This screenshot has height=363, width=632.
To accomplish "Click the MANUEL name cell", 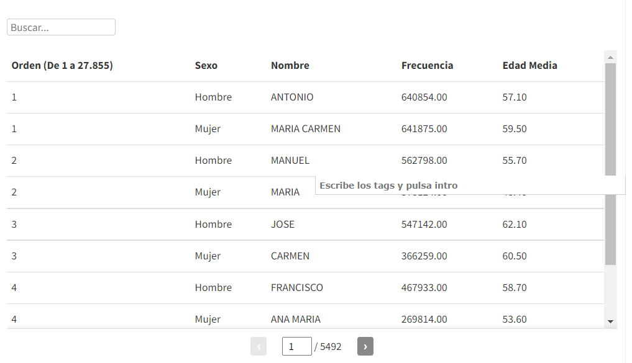I will pos(290,161).
